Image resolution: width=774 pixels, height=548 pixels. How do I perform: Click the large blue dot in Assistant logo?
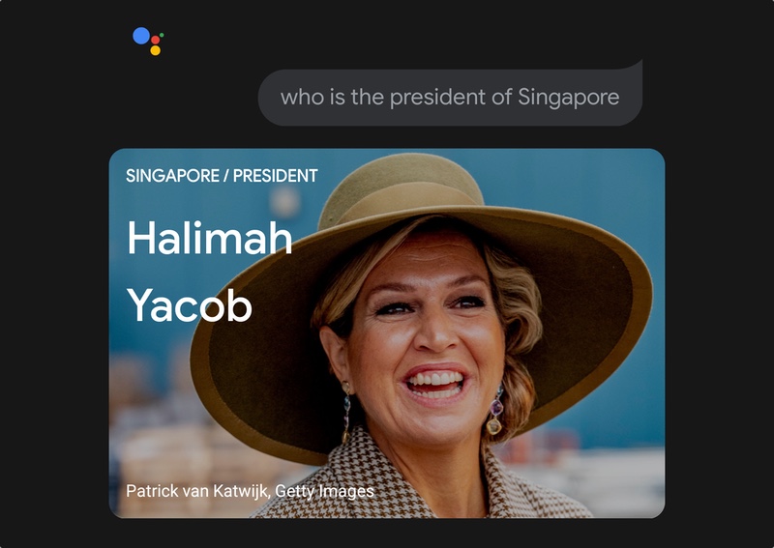141,36
